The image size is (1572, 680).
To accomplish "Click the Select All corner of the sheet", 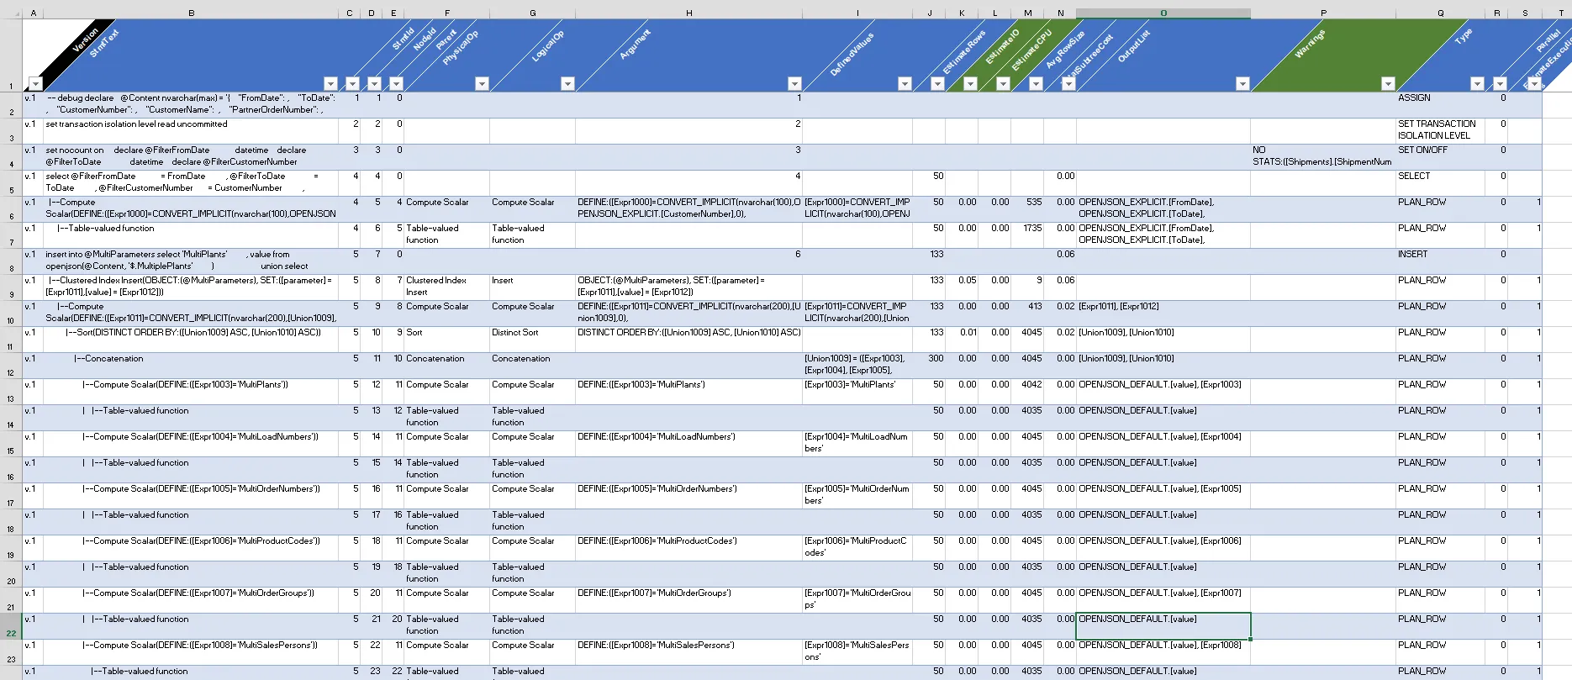I will pos(11,13).
